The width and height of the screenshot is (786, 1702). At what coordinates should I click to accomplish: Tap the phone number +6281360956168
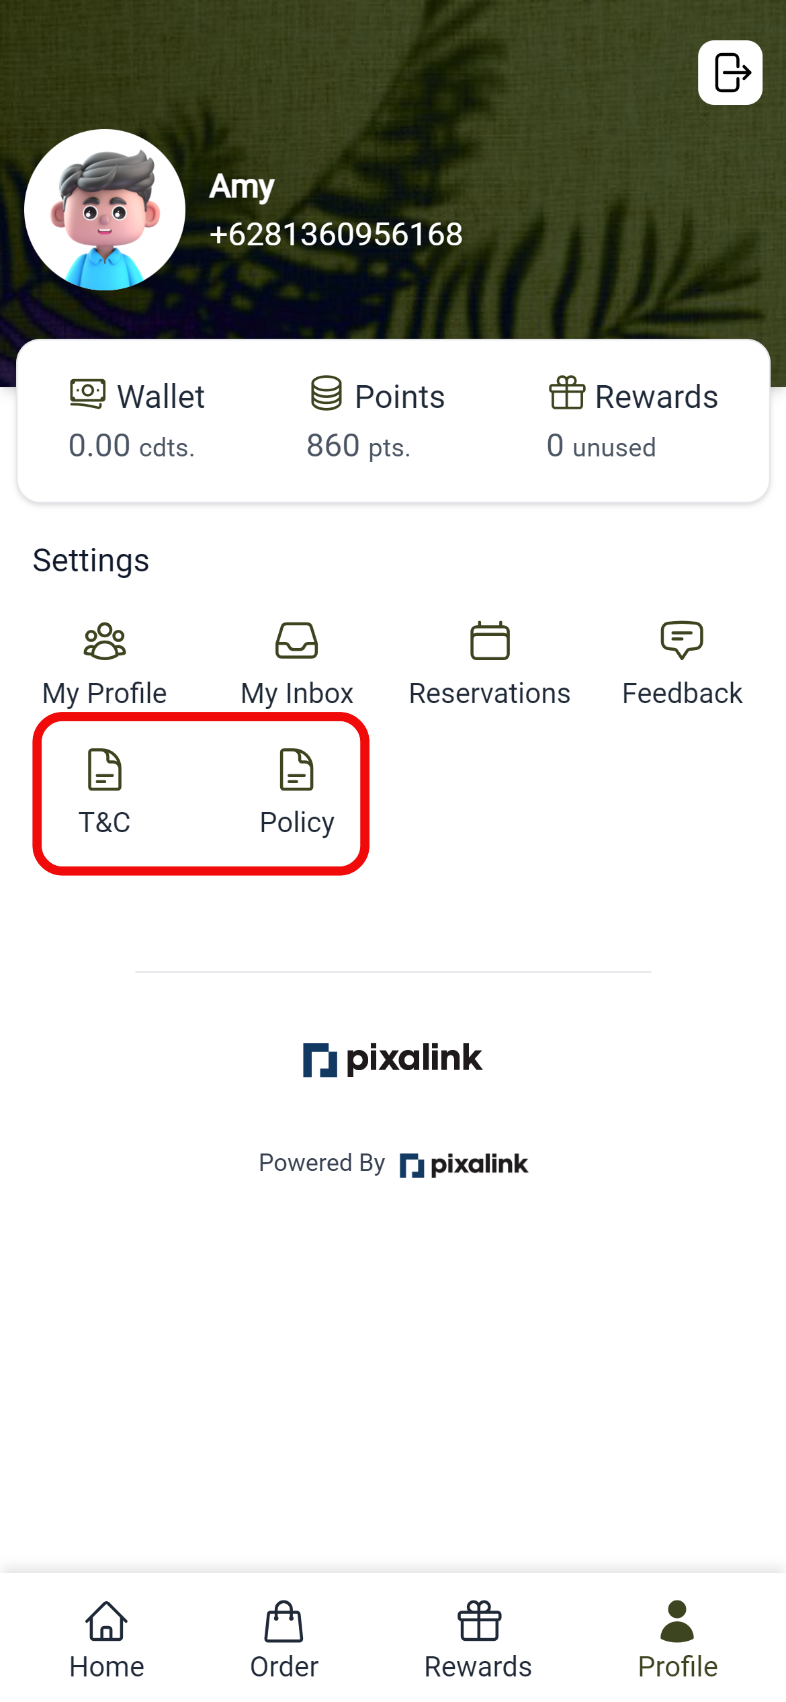336,235
